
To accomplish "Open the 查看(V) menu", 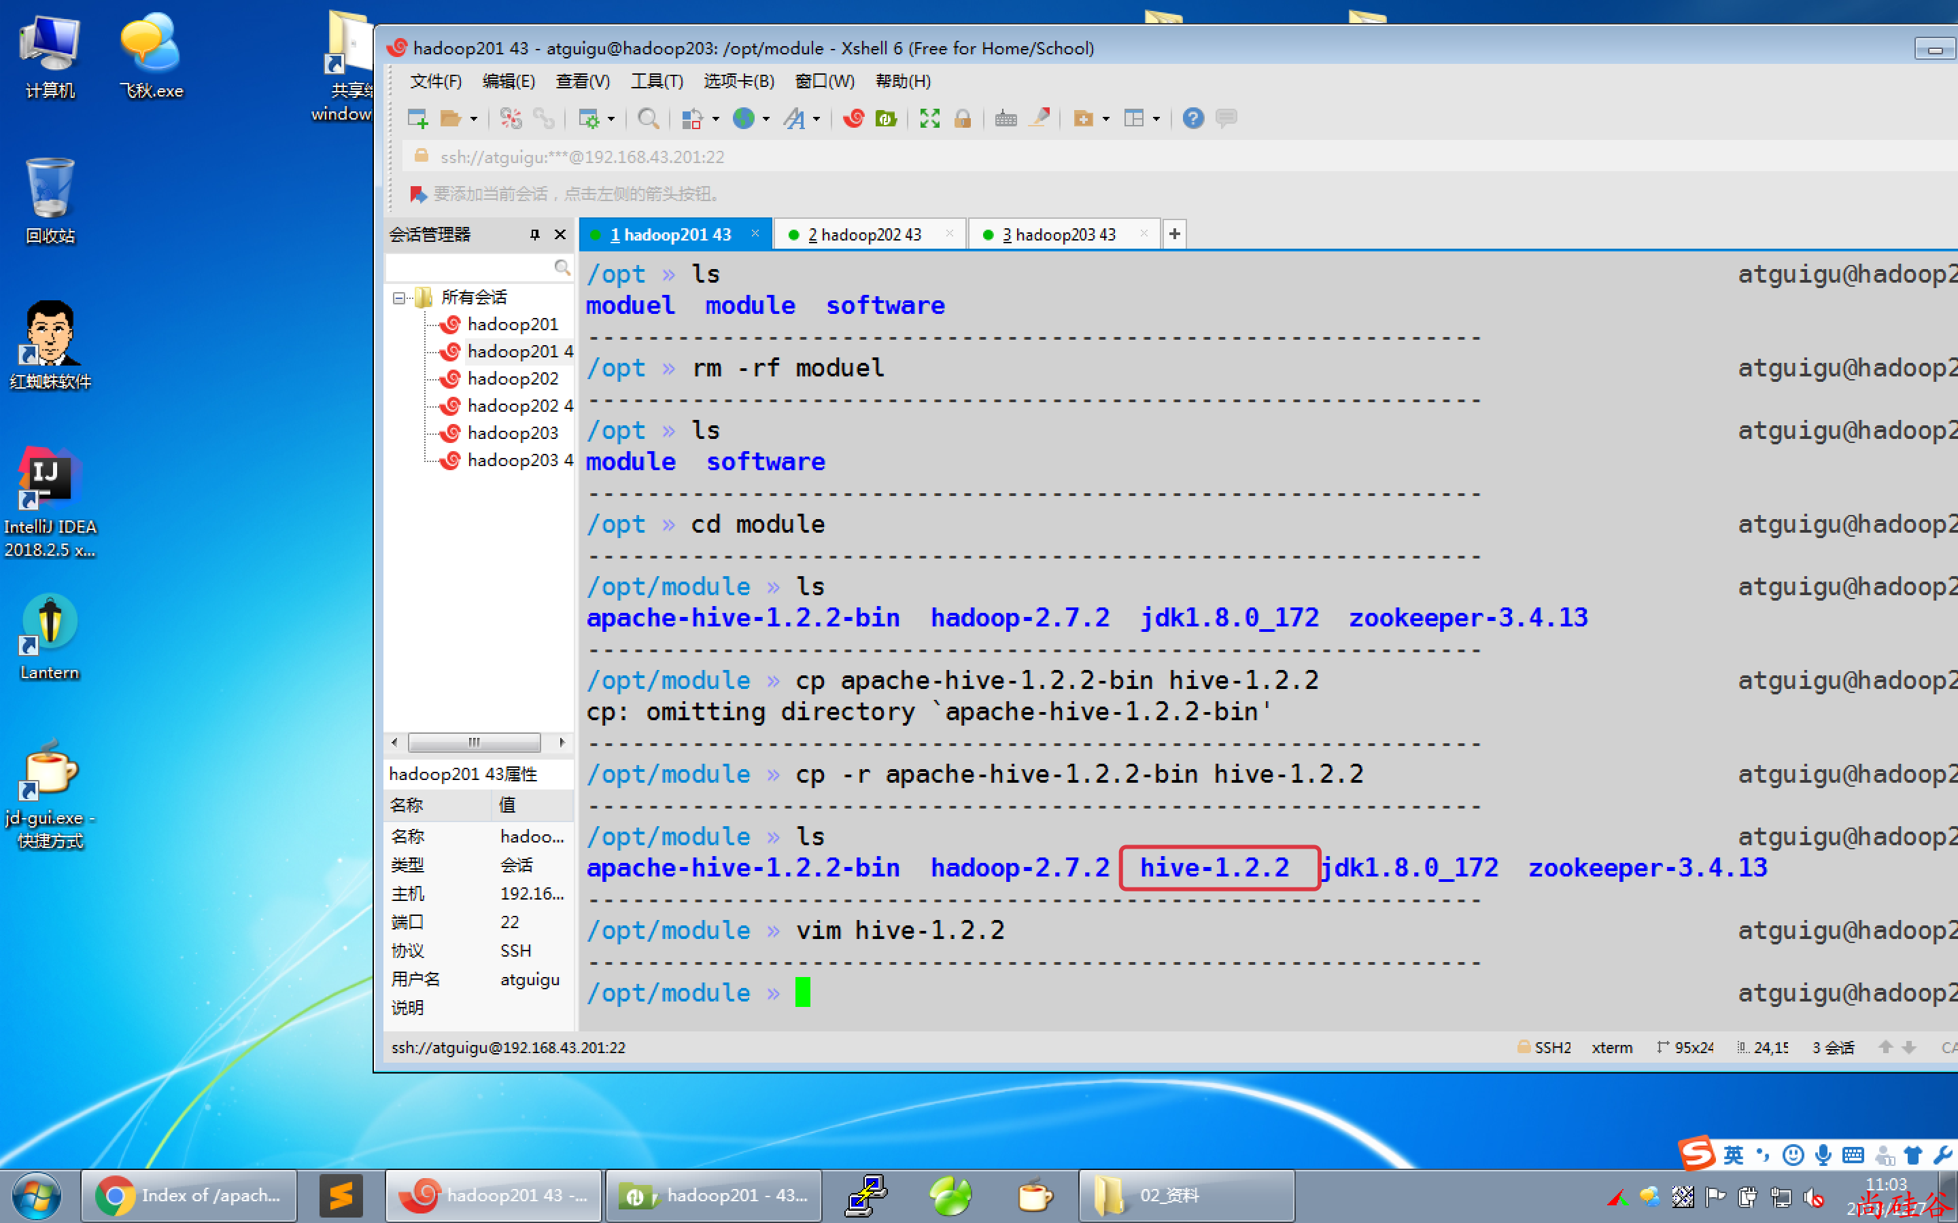I will [583, 81].
